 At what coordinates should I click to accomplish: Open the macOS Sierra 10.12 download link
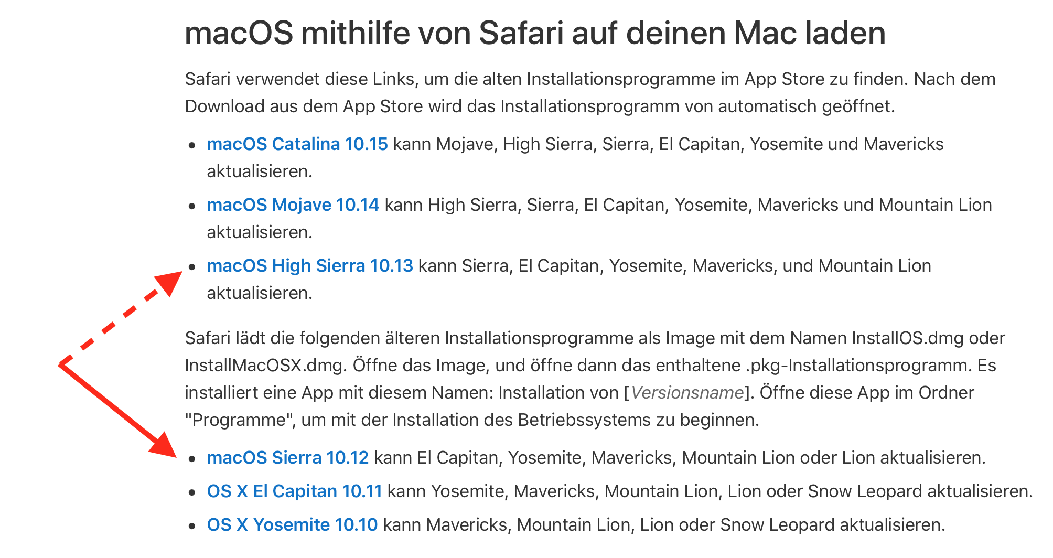pyautogui.click(x=287, y=458)
